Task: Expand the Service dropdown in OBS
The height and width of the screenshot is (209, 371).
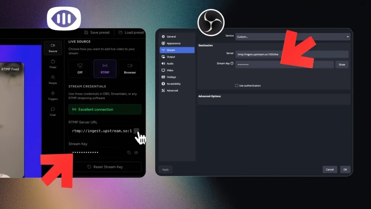Action: 293,37
